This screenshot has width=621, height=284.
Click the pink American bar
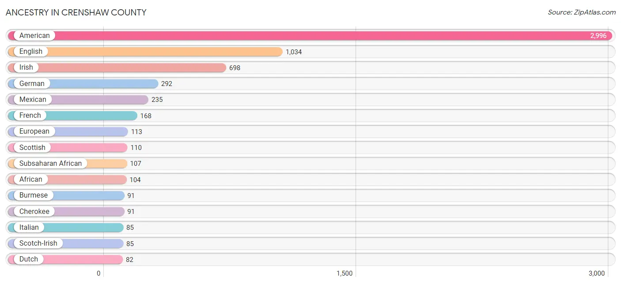pos(309,36)
